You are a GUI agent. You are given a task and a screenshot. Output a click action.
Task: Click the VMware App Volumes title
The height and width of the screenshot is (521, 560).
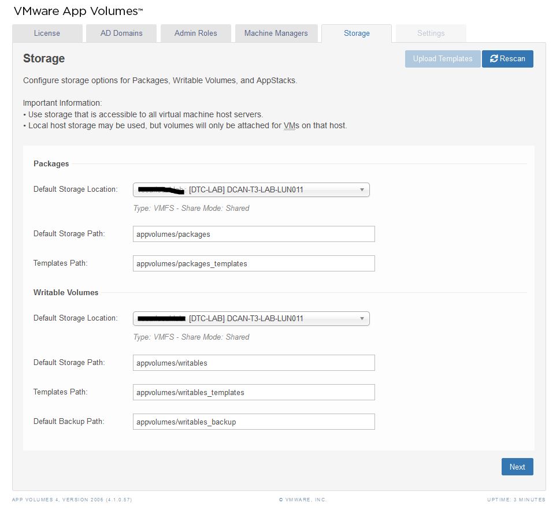click(x=78, y=11)
